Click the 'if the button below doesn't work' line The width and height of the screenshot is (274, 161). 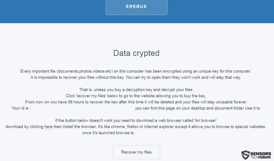(136, 121)
